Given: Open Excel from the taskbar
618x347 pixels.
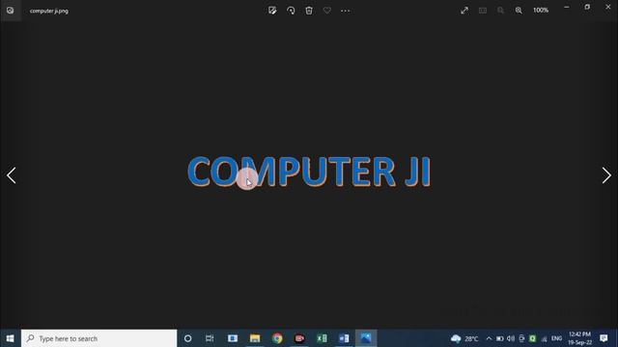Looking at the screenshot, I should pyautogui.click(x=322, y=338).
